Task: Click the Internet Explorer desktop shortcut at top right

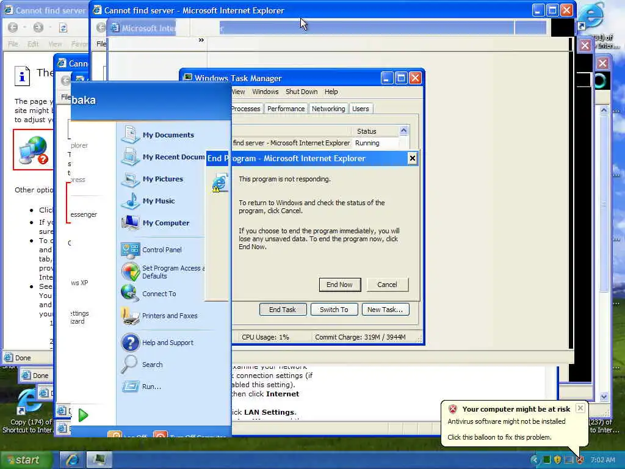Action: (592, 16)
